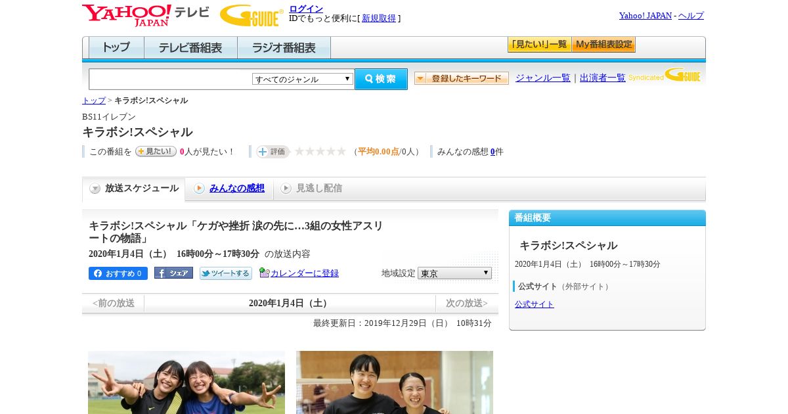Open My番組表設定 button
Image resolution: width=788 pixels, height=414 pixels.
603,45
